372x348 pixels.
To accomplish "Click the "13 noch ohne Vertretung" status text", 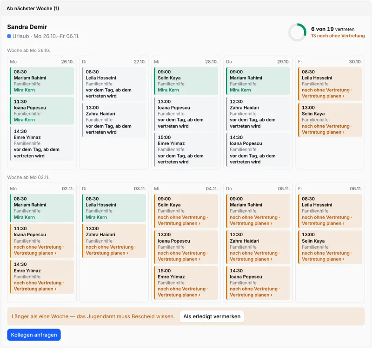I will [338, 36].
